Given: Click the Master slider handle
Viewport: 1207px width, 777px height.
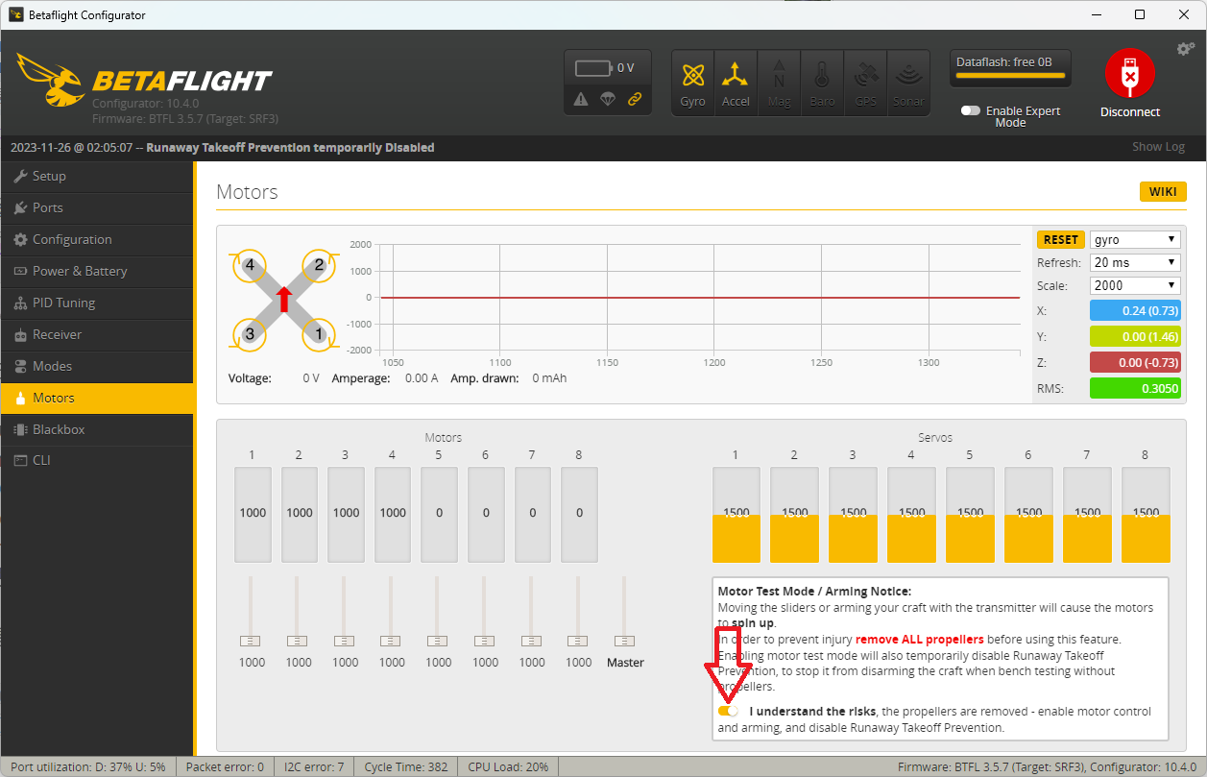Looking at the screenshot, I should coord(624,641).
